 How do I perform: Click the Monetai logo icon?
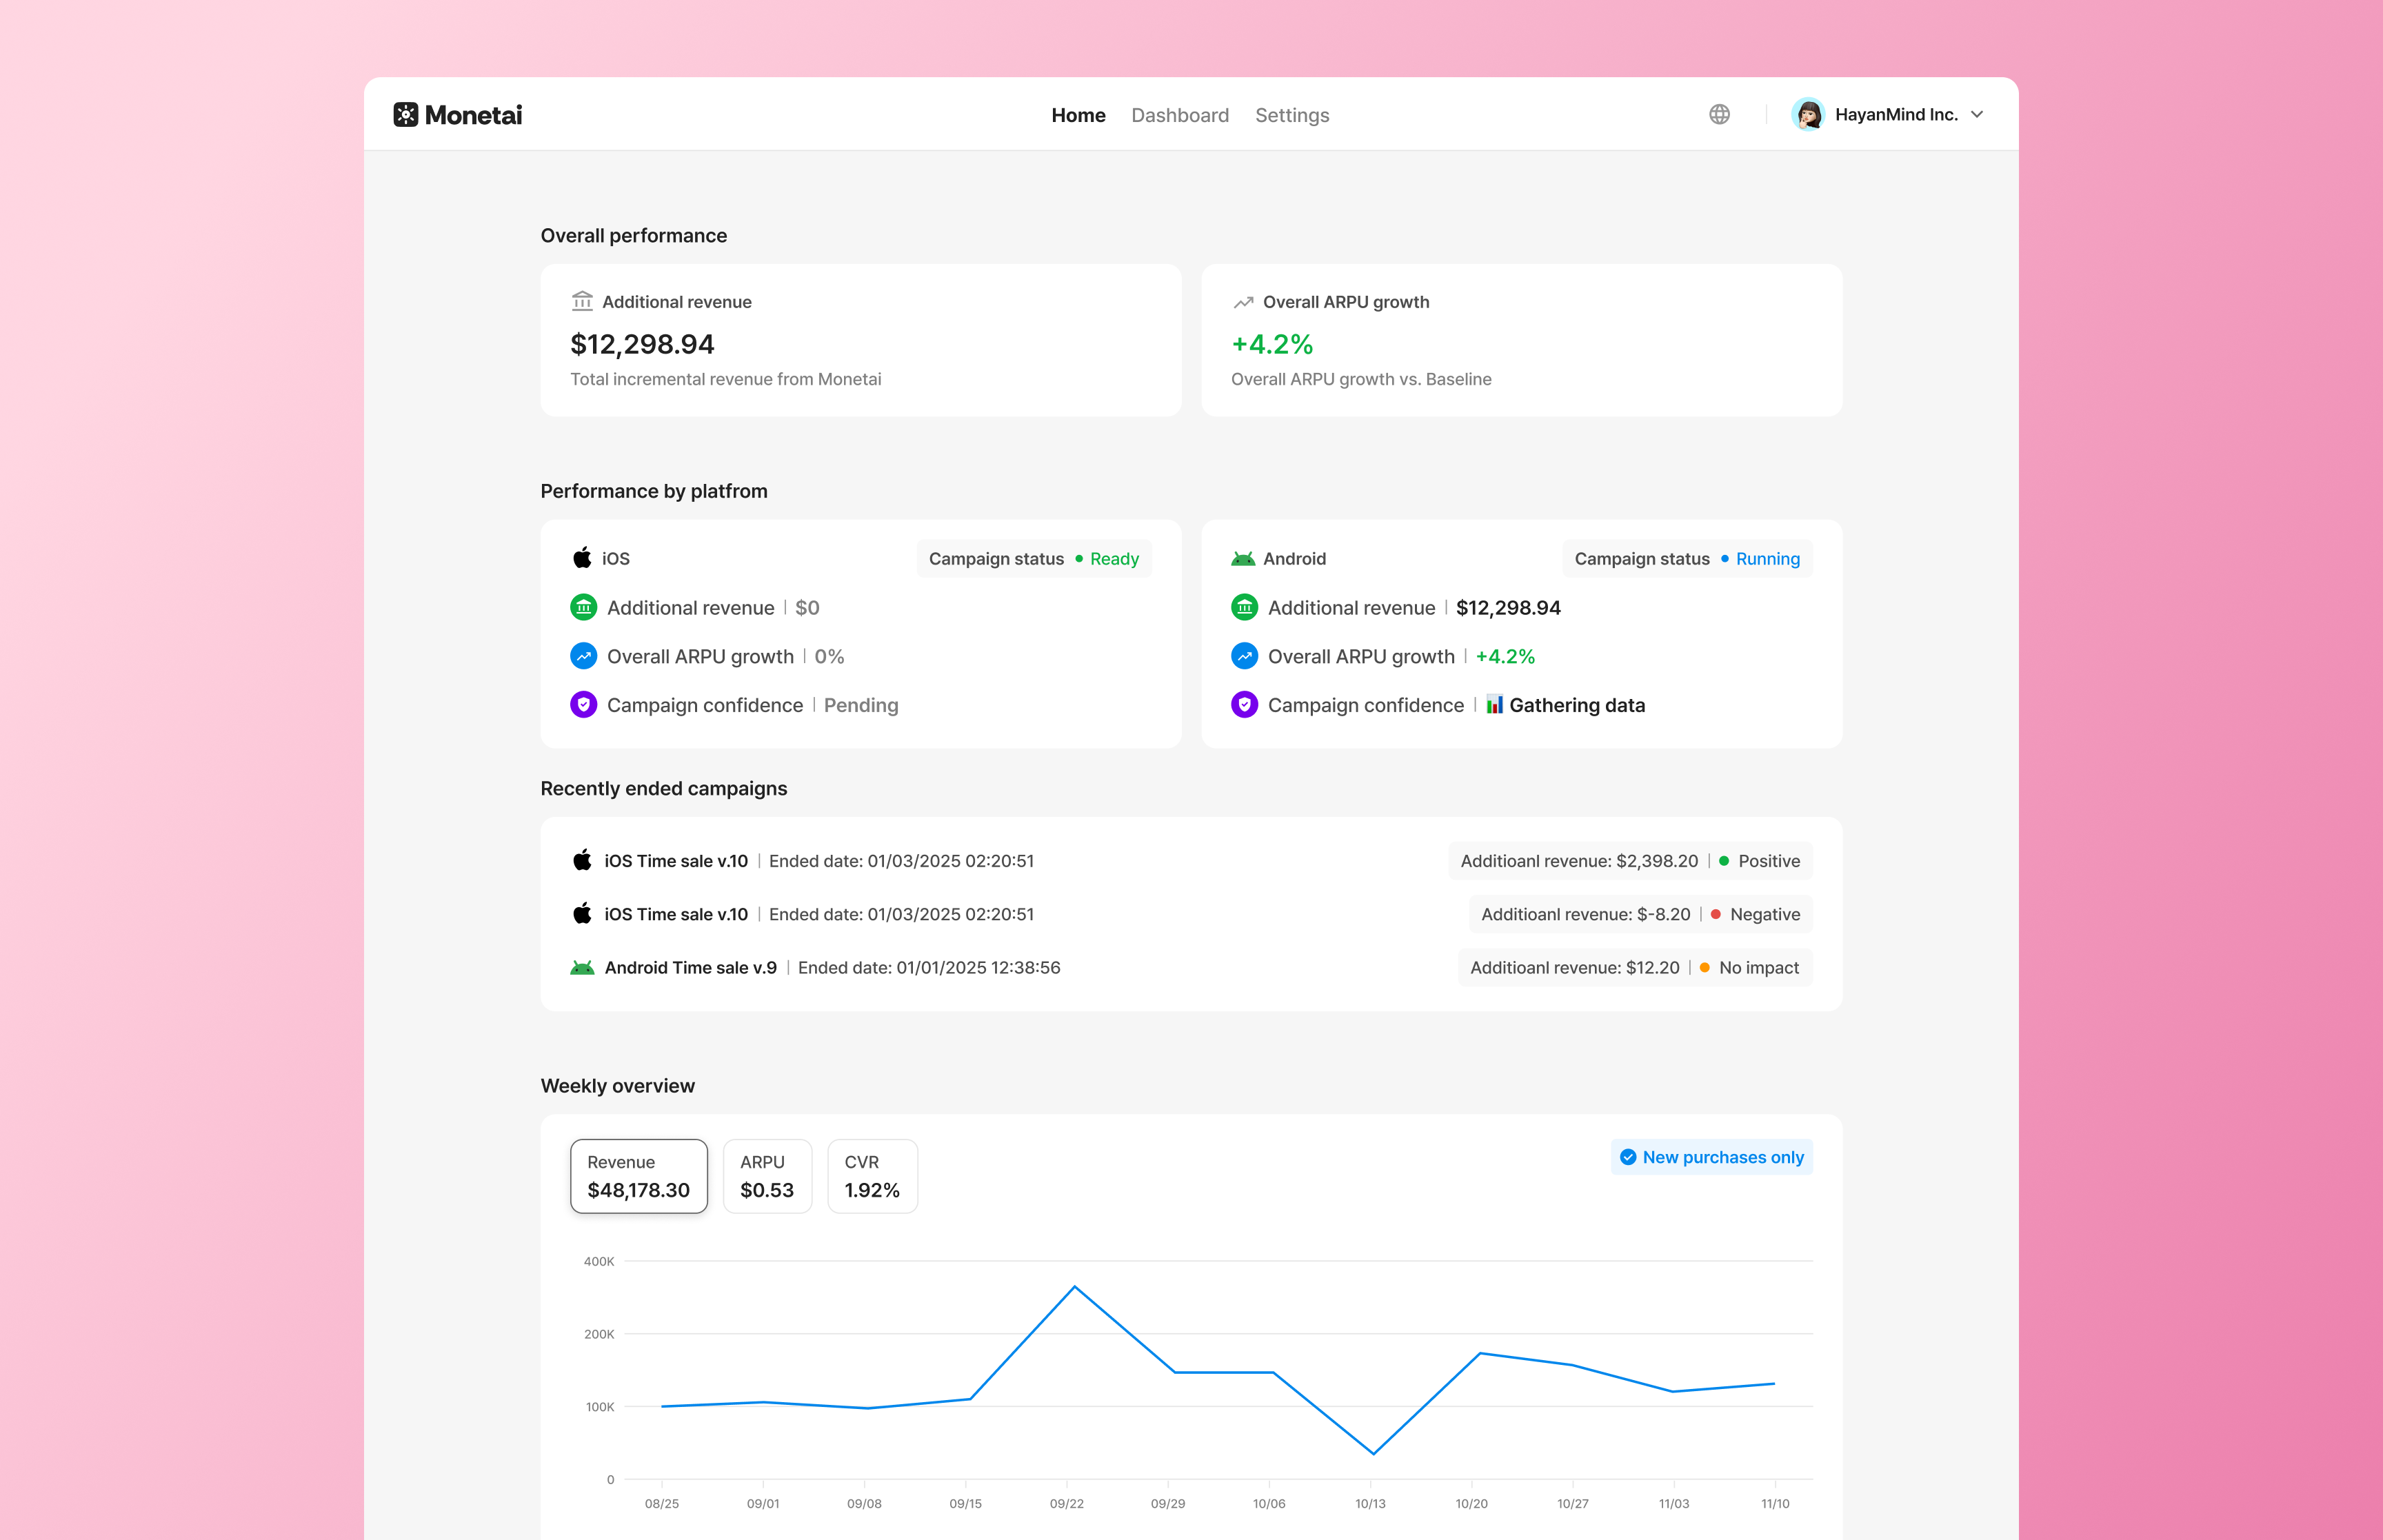pyautogui.click(x=405, y=114)
